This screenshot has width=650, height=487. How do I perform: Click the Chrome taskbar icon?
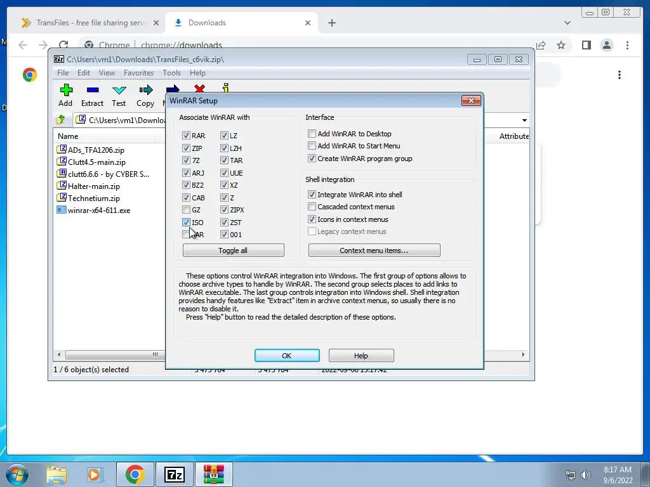tap(135, 474)
